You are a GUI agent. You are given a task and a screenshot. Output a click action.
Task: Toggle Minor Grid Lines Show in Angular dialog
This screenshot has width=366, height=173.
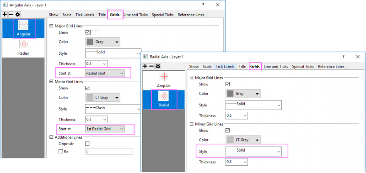(x=87, y=88)
